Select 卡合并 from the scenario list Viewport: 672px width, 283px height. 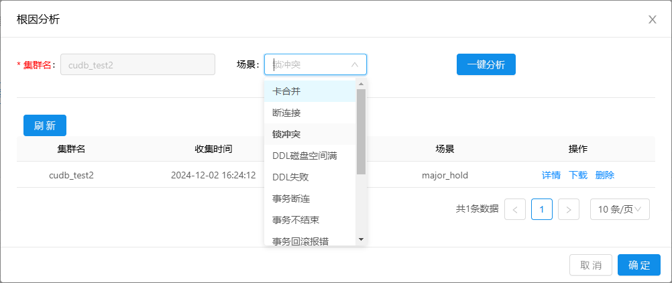(311, 91)
